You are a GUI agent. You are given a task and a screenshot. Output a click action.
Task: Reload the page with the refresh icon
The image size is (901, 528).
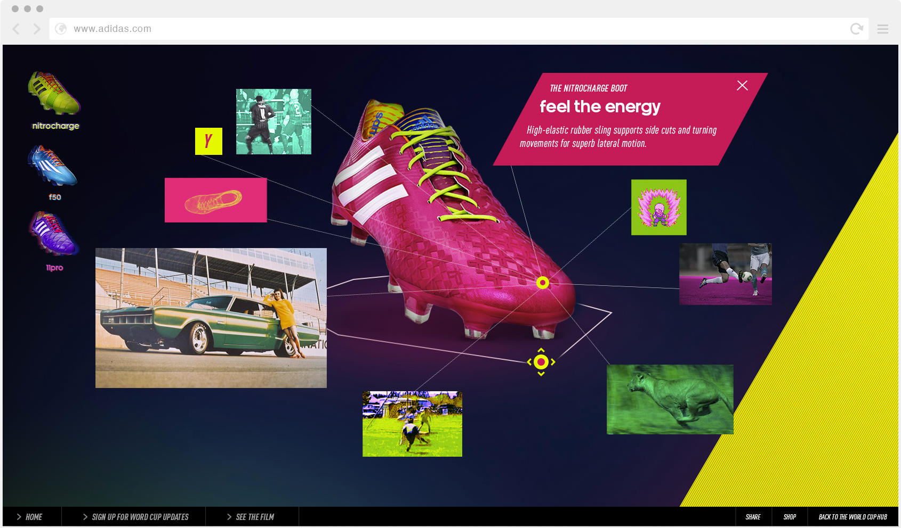pos(857,29)
